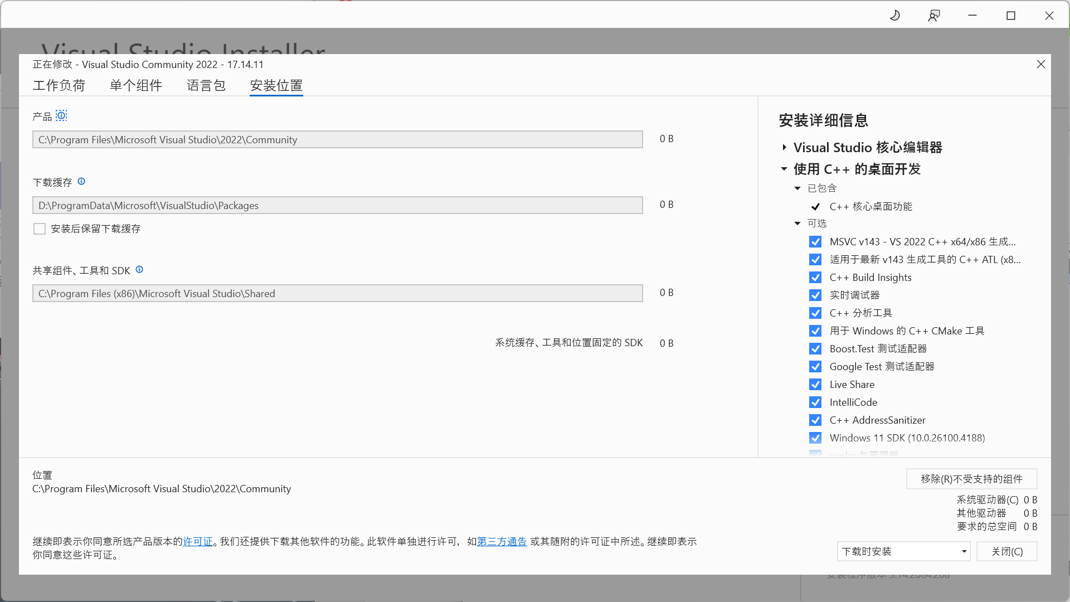The height and width of the screenshot is (602, 1070).
Task: Click the 下载缓存 path input field
Action: 337,205
